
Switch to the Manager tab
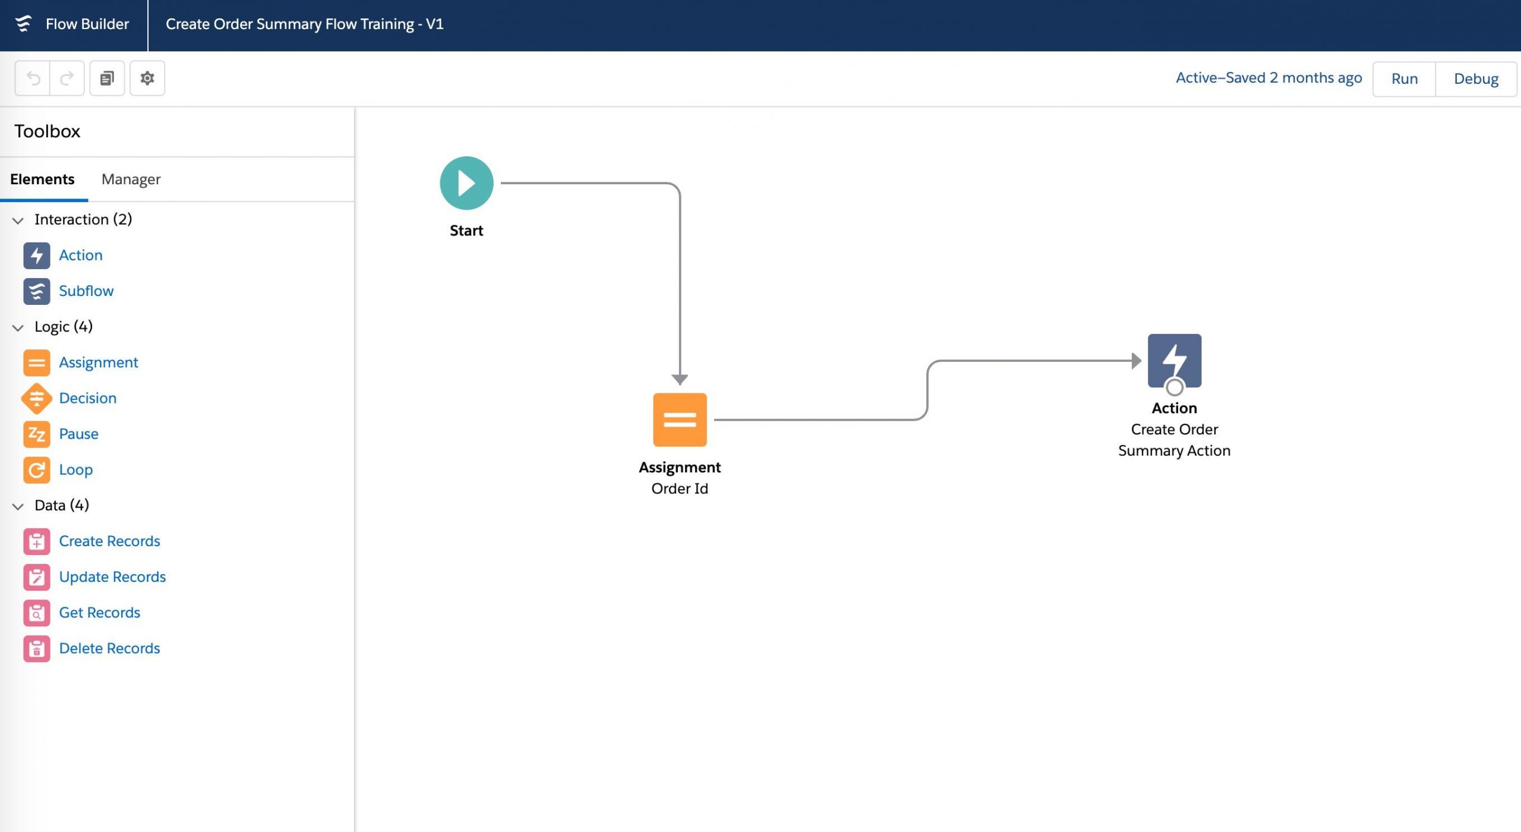[x=131, y=179]
